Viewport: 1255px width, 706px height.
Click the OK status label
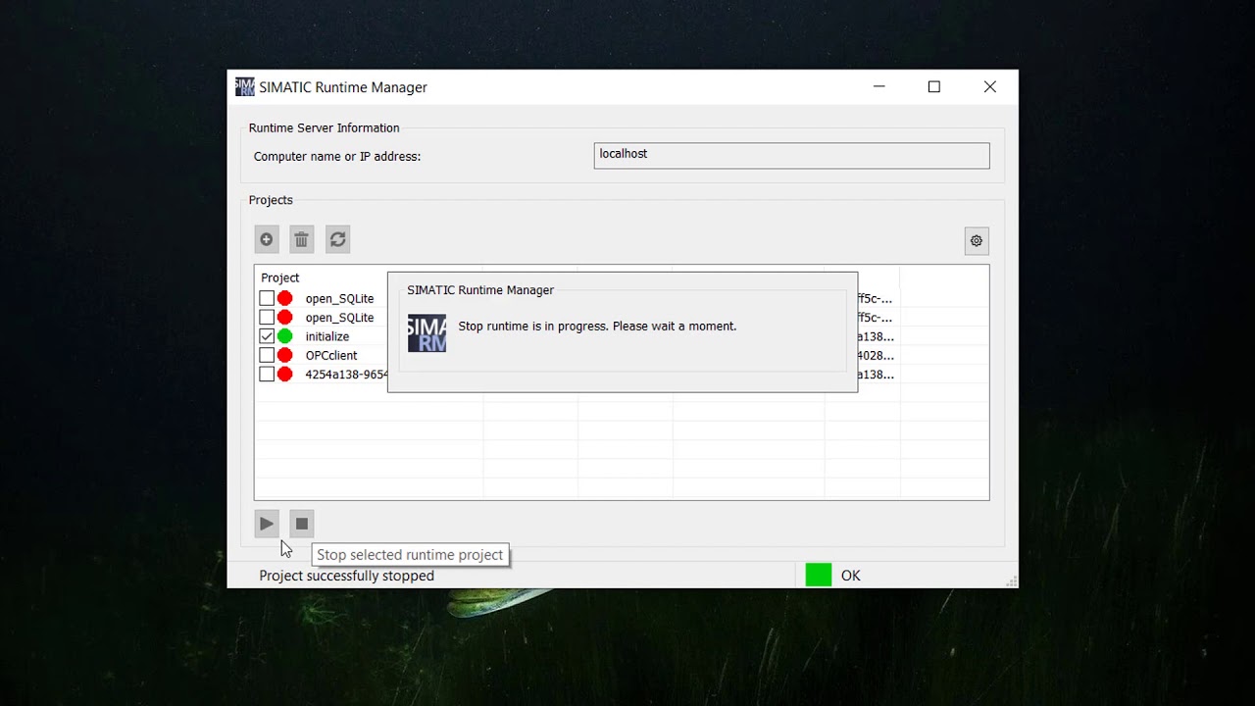[x=851, y=576]
